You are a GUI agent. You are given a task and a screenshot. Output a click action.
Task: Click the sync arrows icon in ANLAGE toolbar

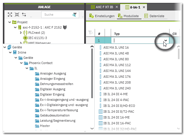(x=24, y=15)
